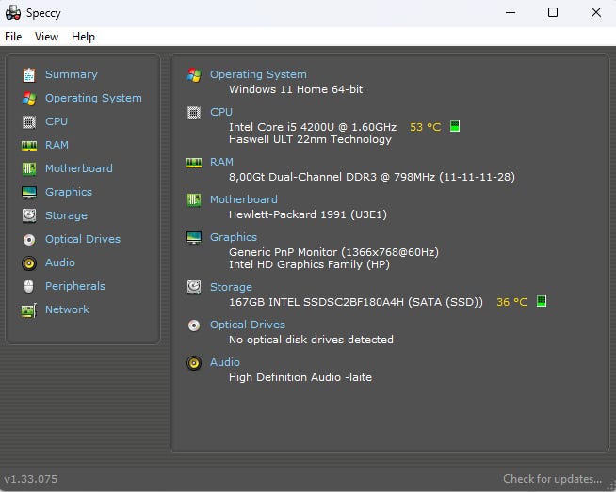The image size is (616, 492).
Task: Click Haswell ULT 22nm Technology text
Action: point(311,139)
